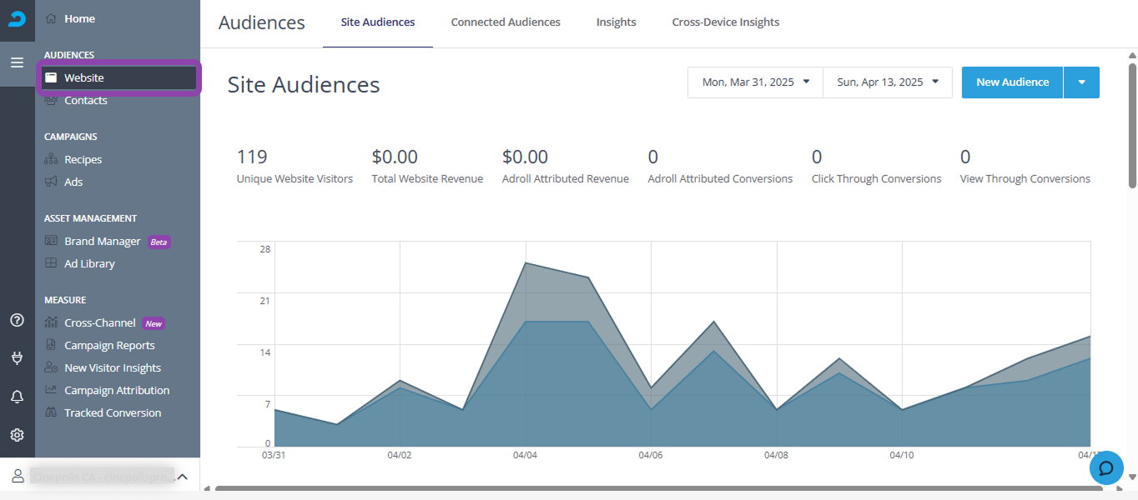Switch to the Cross-Device Insights tab
This screenshot has width=1138, height=500.
(725, 22)
